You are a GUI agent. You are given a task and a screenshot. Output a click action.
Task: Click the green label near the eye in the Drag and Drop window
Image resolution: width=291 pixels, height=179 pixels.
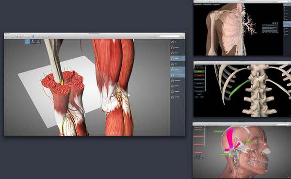[x=247, y=142]
